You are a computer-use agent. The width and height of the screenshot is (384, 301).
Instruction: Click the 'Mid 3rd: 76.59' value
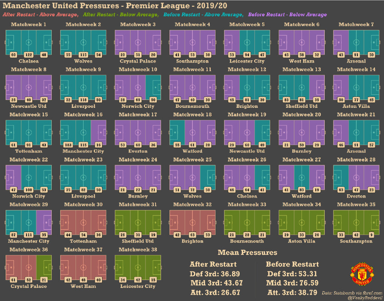(292, 283)
